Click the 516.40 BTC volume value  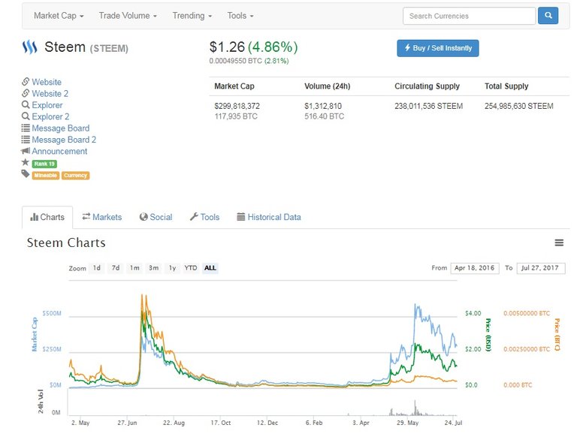pos(325,116)
